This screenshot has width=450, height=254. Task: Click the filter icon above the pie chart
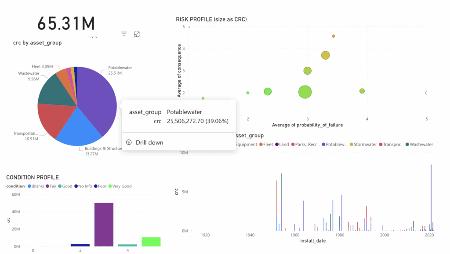[124, 34]
